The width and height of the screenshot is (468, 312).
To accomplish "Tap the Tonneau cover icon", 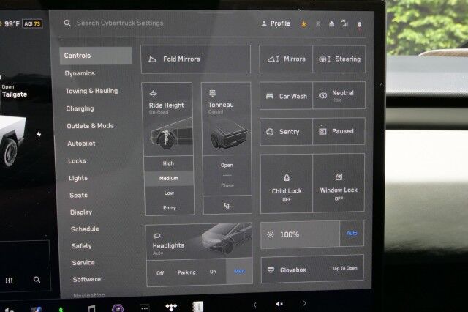I will click(213, 93).
